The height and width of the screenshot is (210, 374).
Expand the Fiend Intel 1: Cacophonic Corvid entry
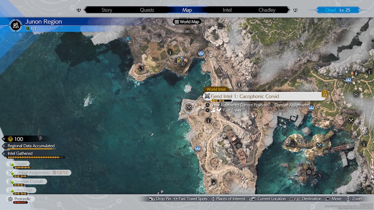[244, 96]
